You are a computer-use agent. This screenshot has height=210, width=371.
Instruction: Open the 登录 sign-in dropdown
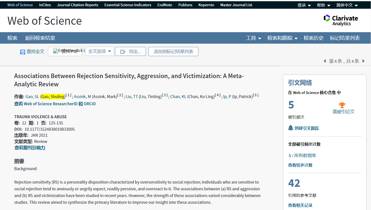pos(304,5)
